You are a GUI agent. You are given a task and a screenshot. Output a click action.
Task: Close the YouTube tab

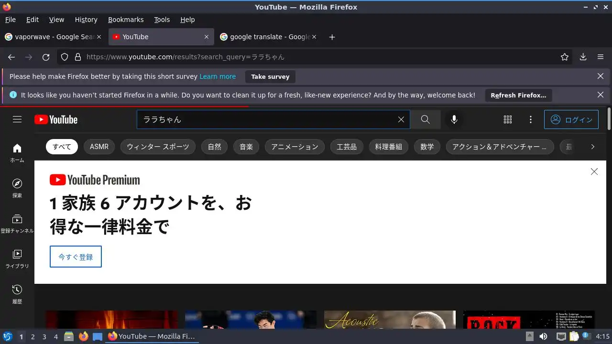click(x=207, y=37)
